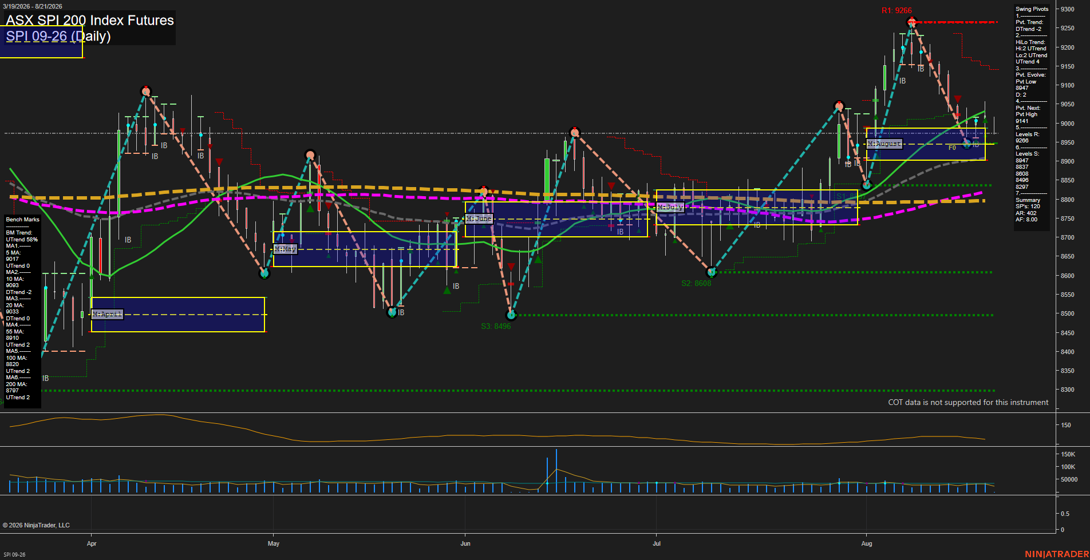Click the Swing Pivots panel header
The width and height of the screenshot is (1090, 560).
(x=1032, y=9)
